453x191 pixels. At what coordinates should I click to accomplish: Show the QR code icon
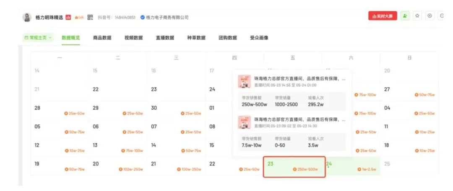pyautogui.click(x=90, y=17)
